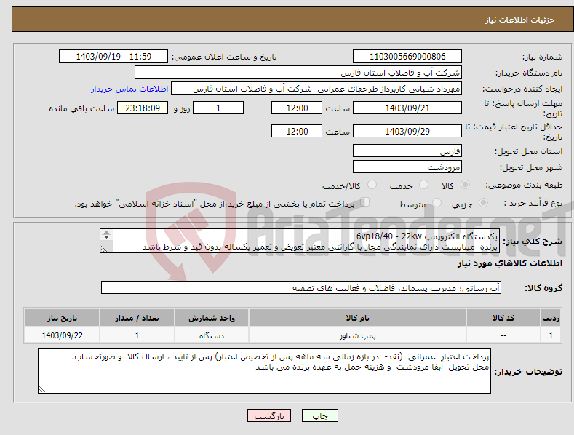Click the کد کالا column header

point(503,318)
